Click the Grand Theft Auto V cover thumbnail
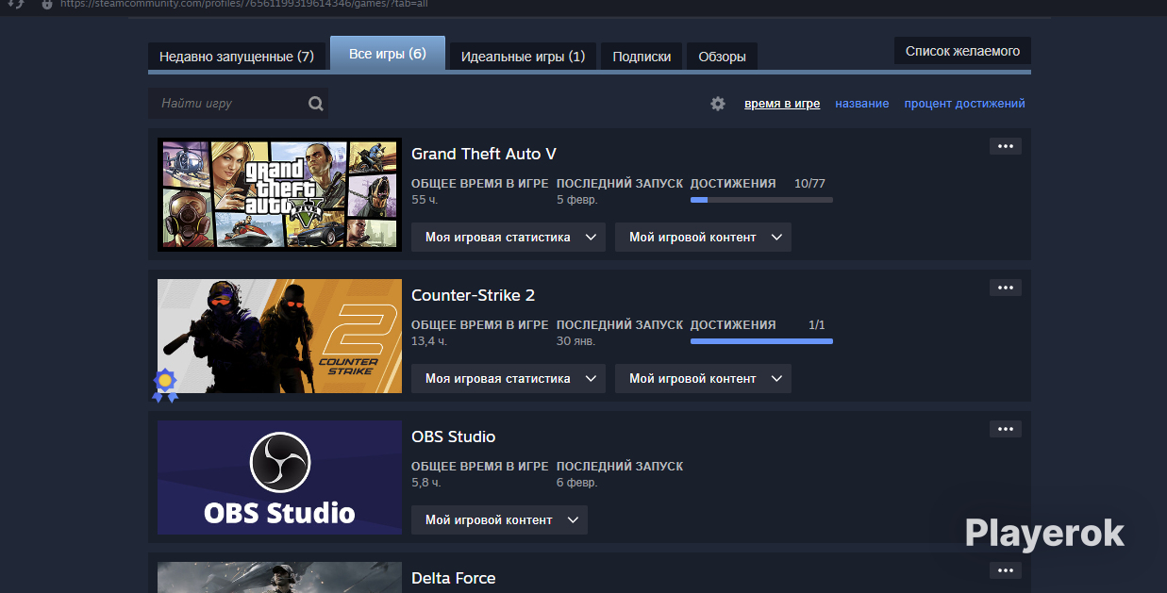Image resolution: width=1167 pixels, height=593 pixels. [x=279, y=194]
